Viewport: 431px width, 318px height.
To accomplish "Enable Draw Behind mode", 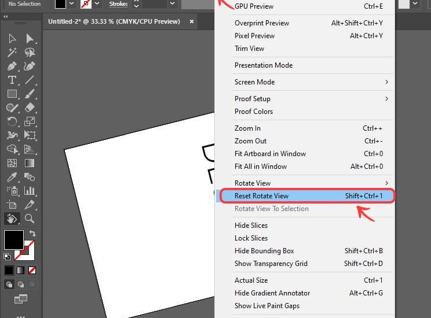I will tap(21, 284).
